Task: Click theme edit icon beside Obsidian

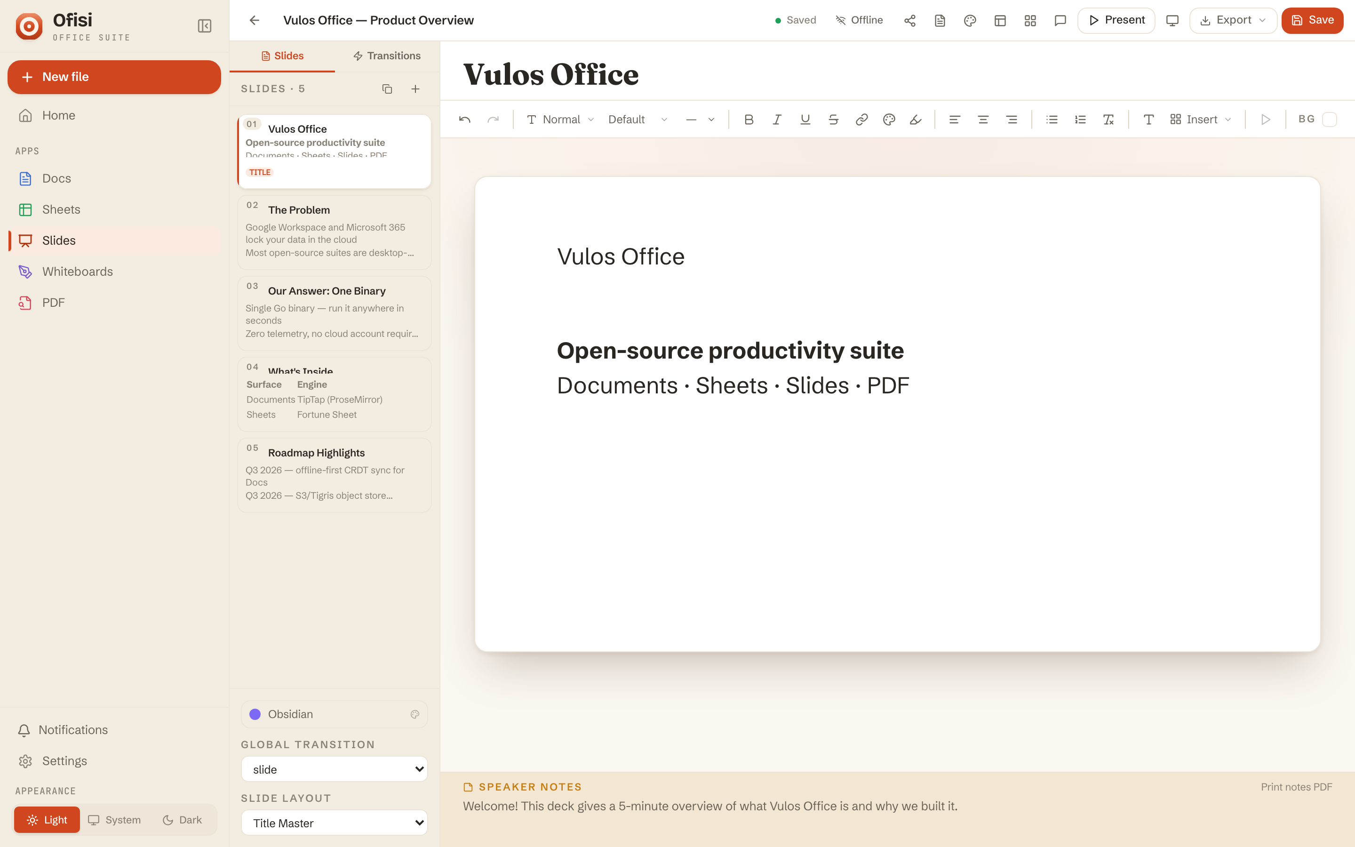Action: (415, 714)
